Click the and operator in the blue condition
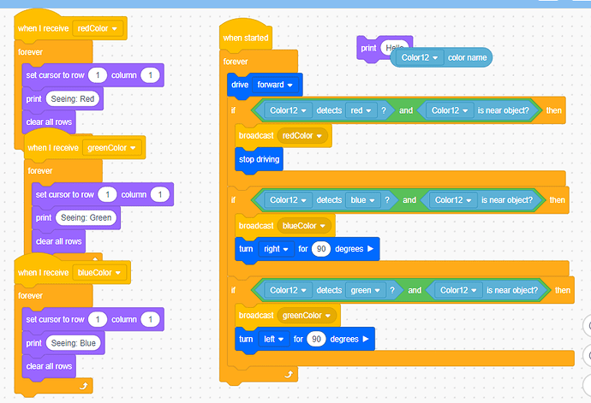This screenshot has width=591, height=403. 409,200
